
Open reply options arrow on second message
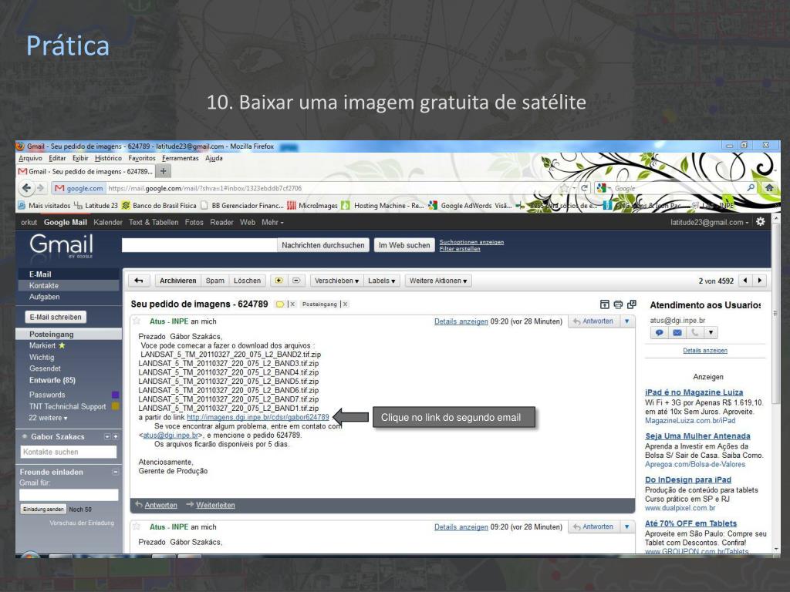[626, 526]
